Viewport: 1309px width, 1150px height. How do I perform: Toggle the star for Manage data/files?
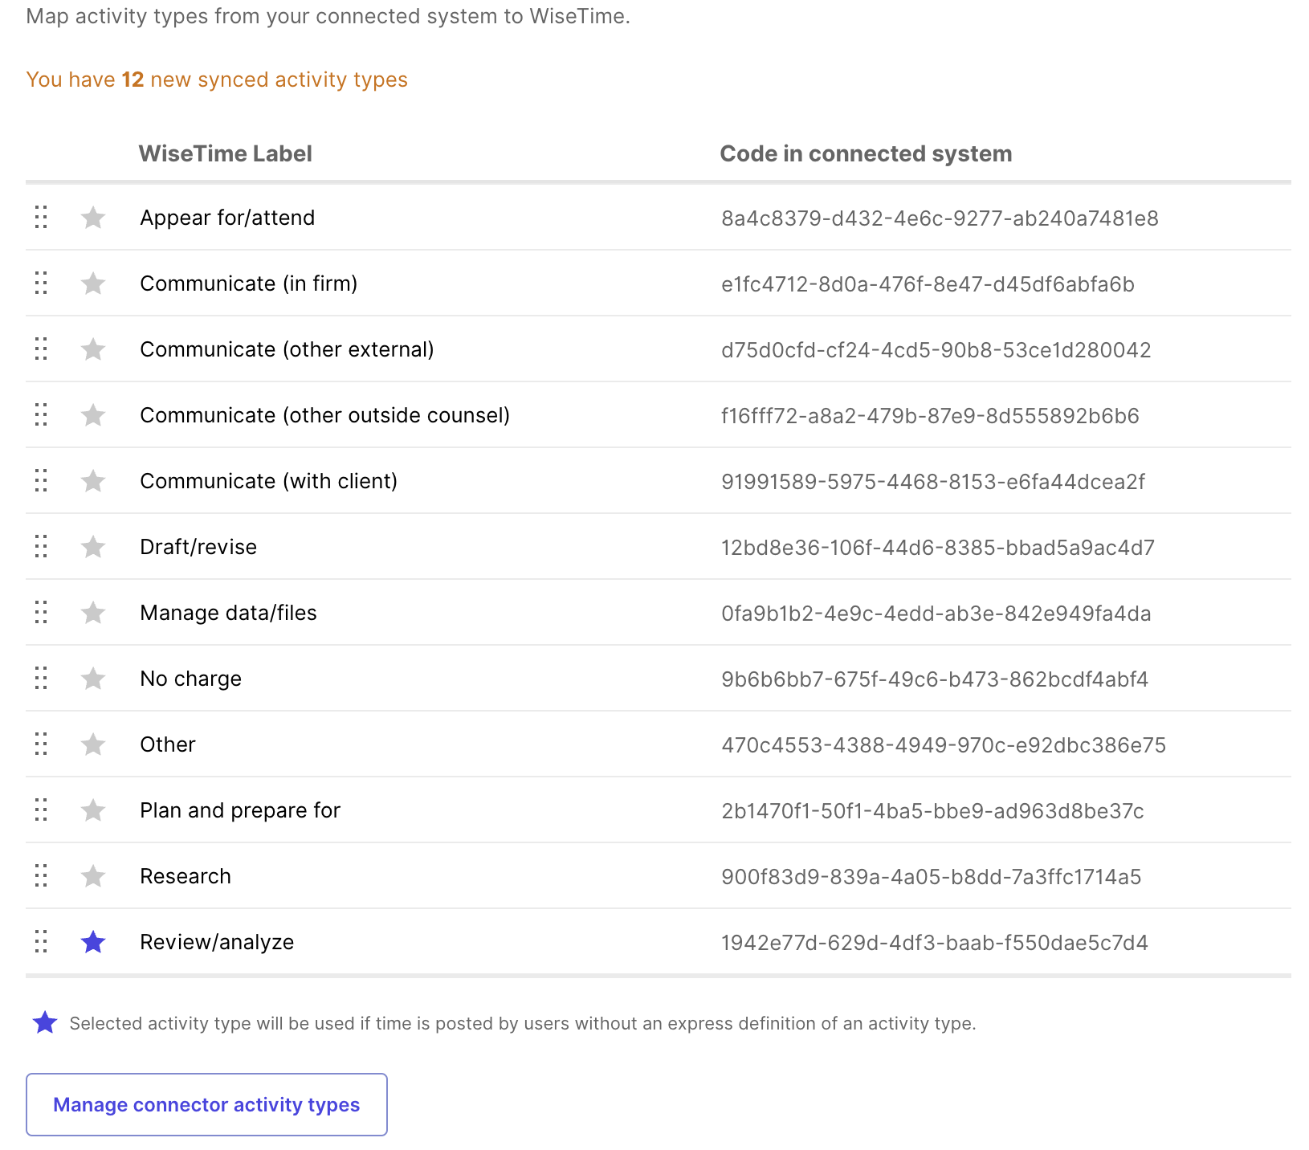93,613
